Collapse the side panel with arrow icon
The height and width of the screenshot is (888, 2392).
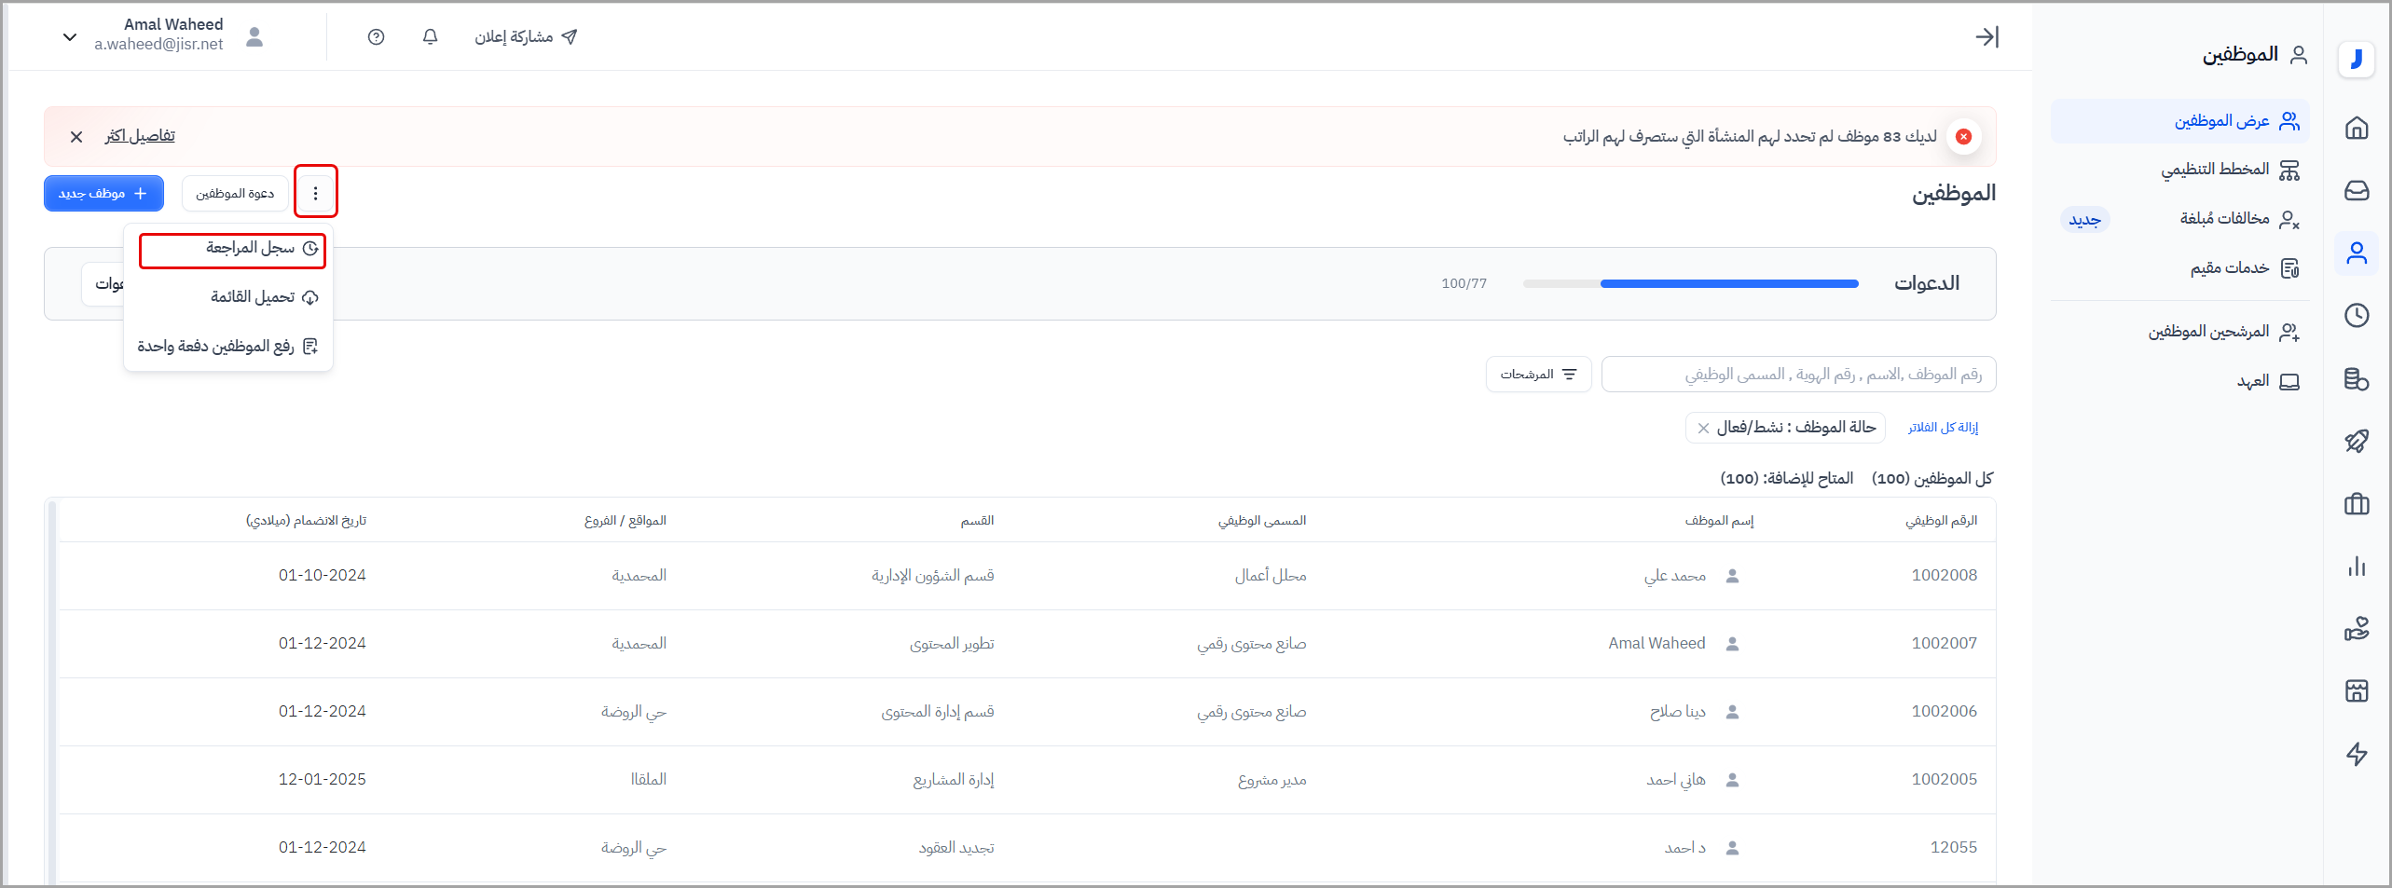1986,37
